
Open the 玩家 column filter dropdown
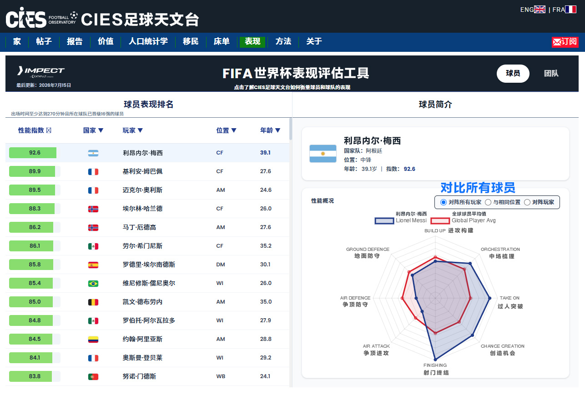tap(133, 130)
